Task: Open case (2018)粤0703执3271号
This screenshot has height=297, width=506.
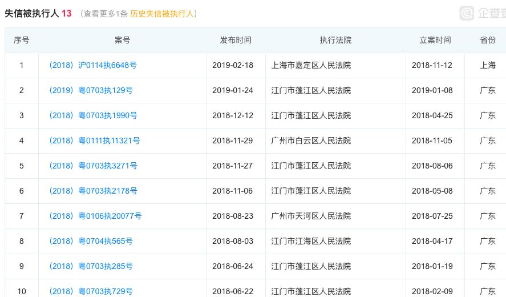Action: pyautogui.click(x=93, y=166)
